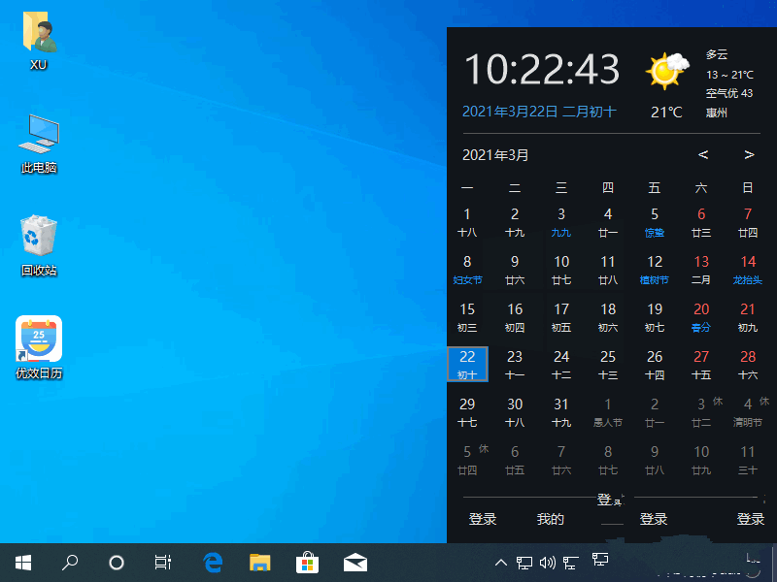
Task: Select April 11 三十
Action: (748, 459)
